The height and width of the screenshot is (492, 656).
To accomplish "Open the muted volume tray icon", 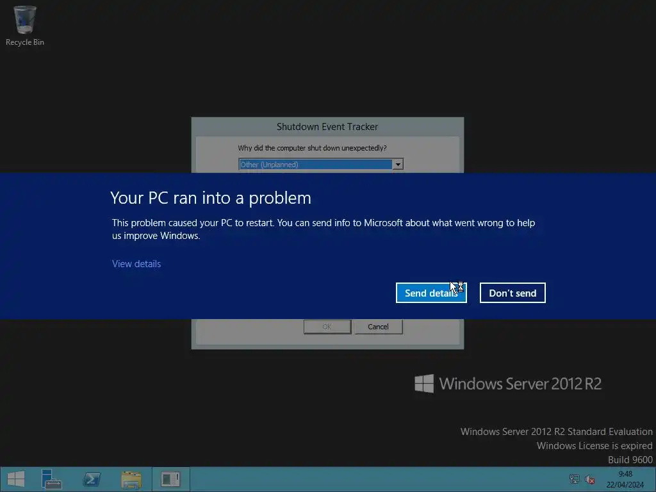I will [590, 479].
